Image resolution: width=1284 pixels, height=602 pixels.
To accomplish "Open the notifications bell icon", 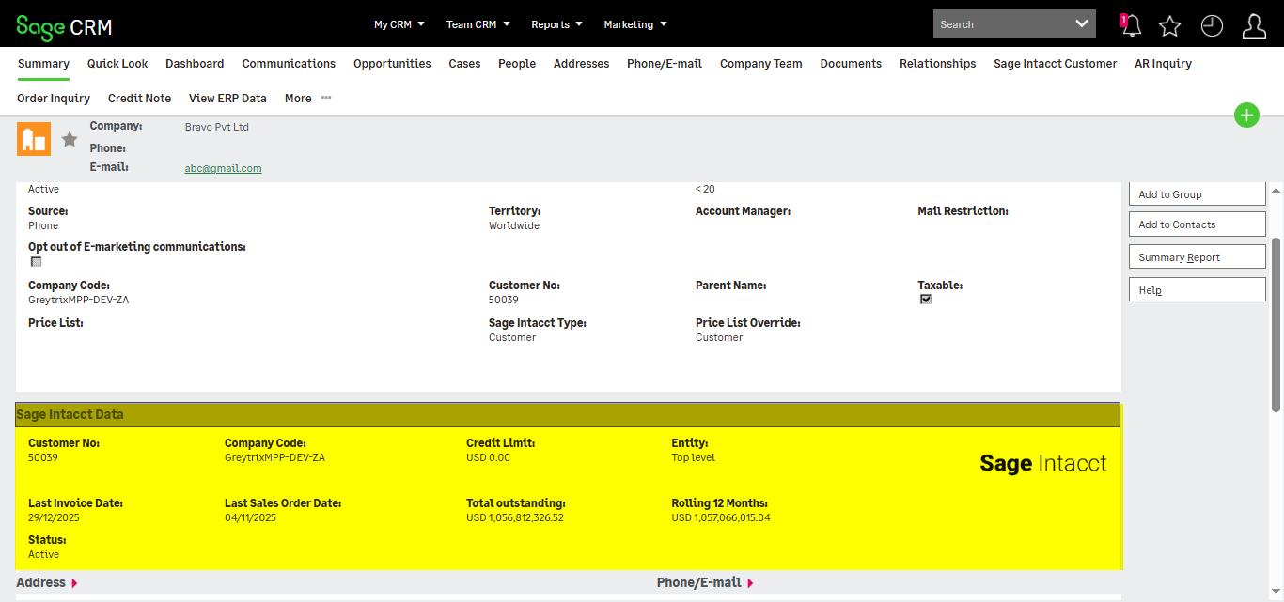I will 1131,25.
